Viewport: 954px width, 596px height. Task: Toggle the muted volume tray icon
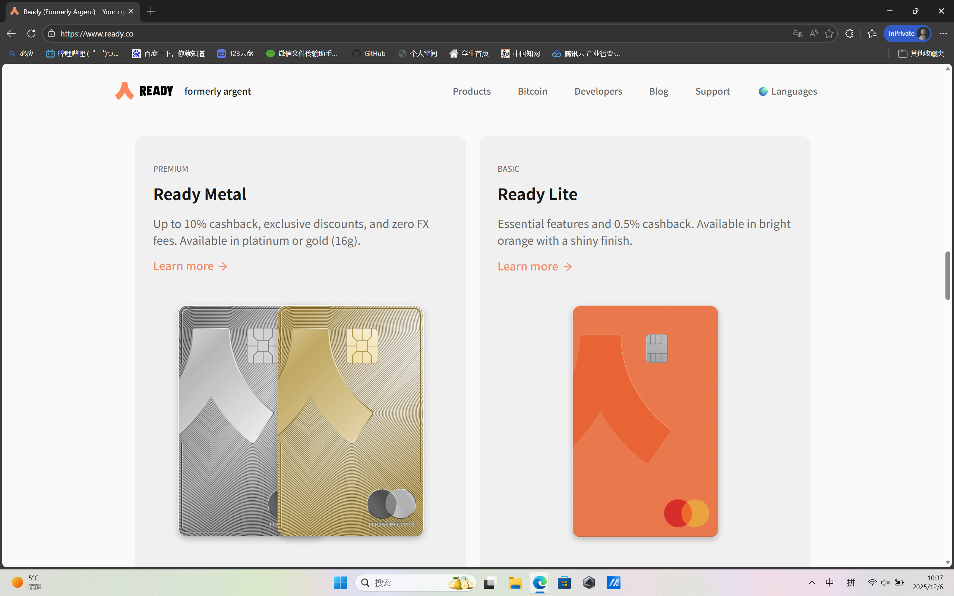click(x=885, y=582)
